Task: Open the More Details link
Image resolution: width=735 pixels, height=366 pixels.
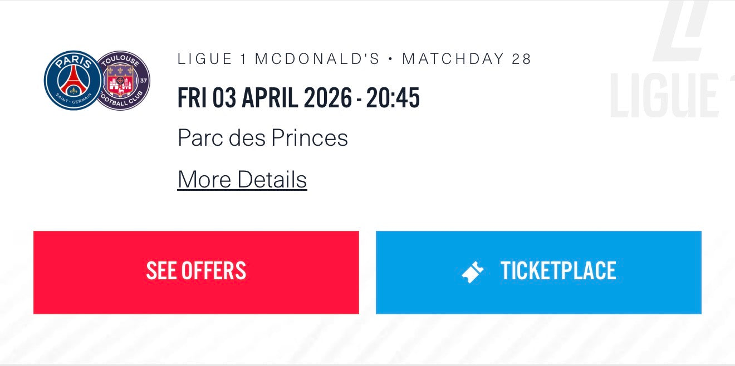Action: (242, 180)
